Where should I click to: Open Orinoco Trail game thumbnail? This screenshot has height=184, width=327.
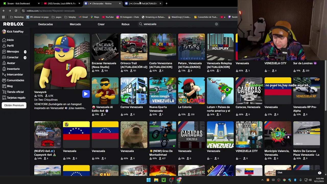coord(134,47)
